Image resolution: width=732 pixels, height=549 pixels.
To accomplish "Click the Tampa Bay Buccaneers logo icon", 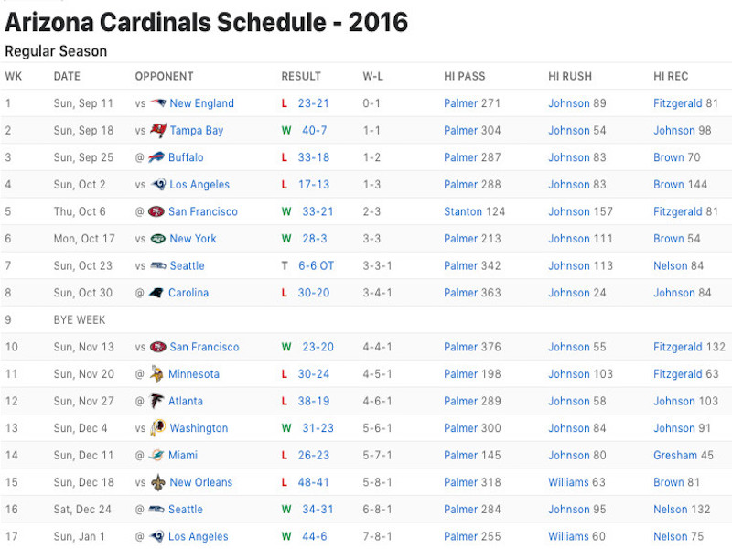I will tap(158, 130).
